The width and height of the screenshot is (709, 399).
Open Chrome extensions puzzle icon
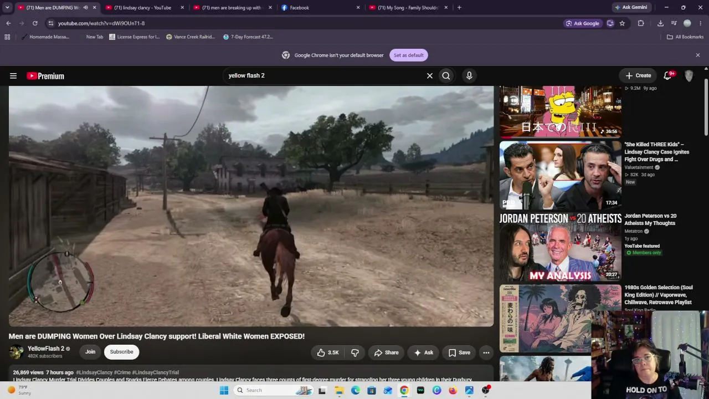click(641, 23)
